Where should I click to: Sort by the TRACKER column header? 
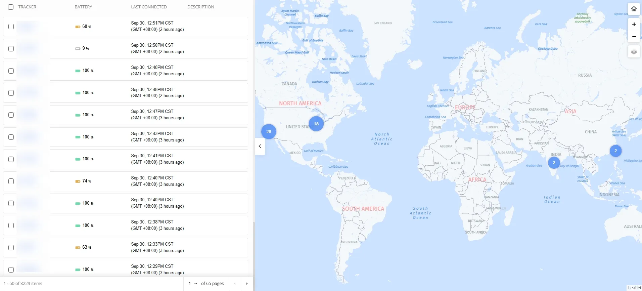pyautogui.click(x=27, y=7)
